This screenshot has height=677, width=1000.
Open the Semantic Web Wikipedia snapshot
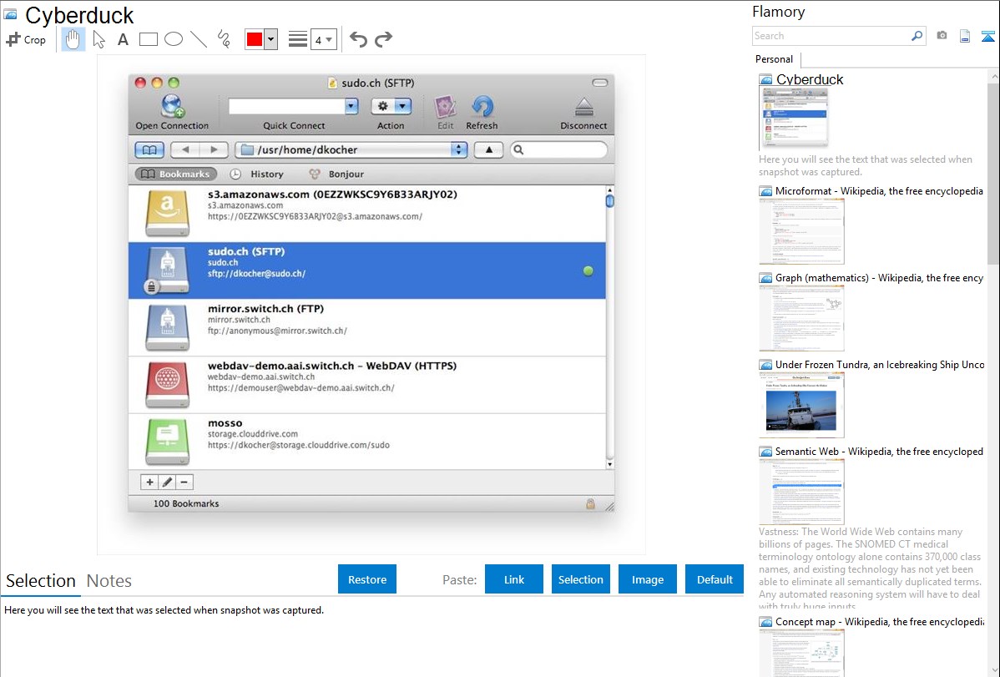click(x=801, y=492)
